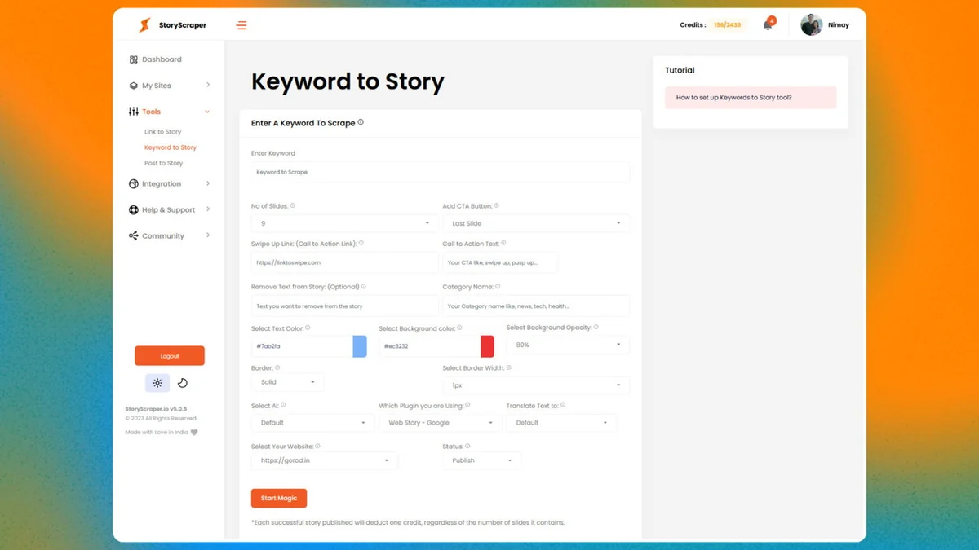
Task: Click the Start Magic button
Action: click(x=279, y=498)
